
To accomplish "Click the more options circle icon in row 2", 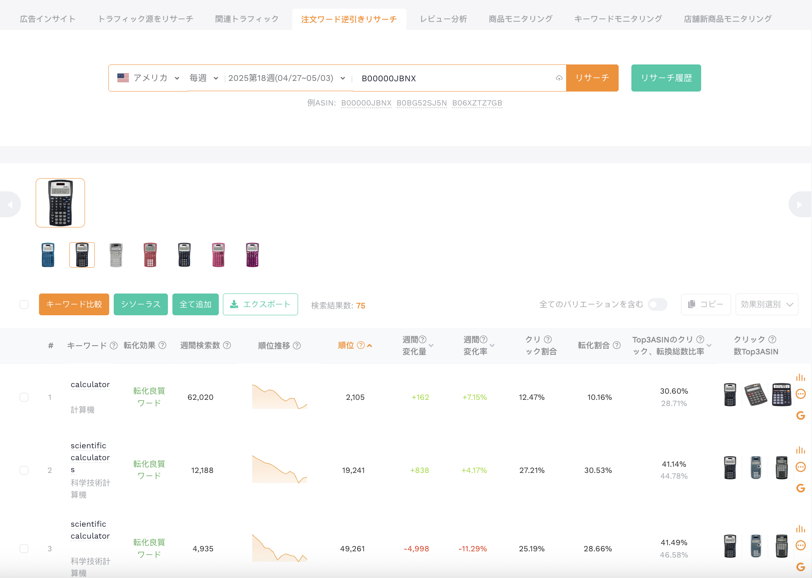I will coord(801,467).
